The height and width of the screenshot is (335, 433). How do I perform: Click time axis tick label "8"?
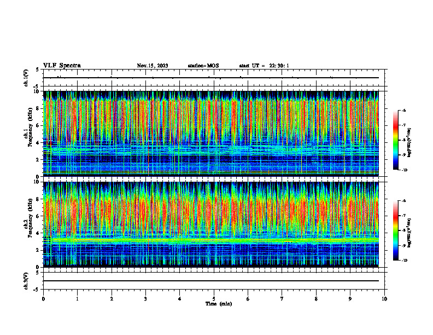tap(316, 299)
